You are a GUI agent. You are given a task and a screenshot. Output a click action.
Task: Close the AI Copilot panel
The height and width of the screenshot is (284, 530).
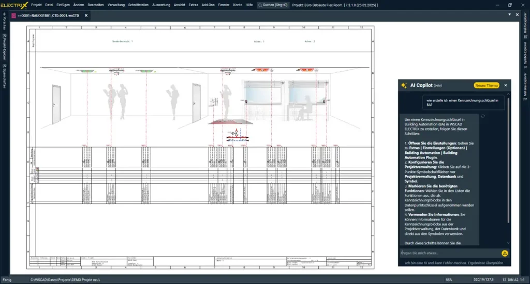[x=506, y=85]
